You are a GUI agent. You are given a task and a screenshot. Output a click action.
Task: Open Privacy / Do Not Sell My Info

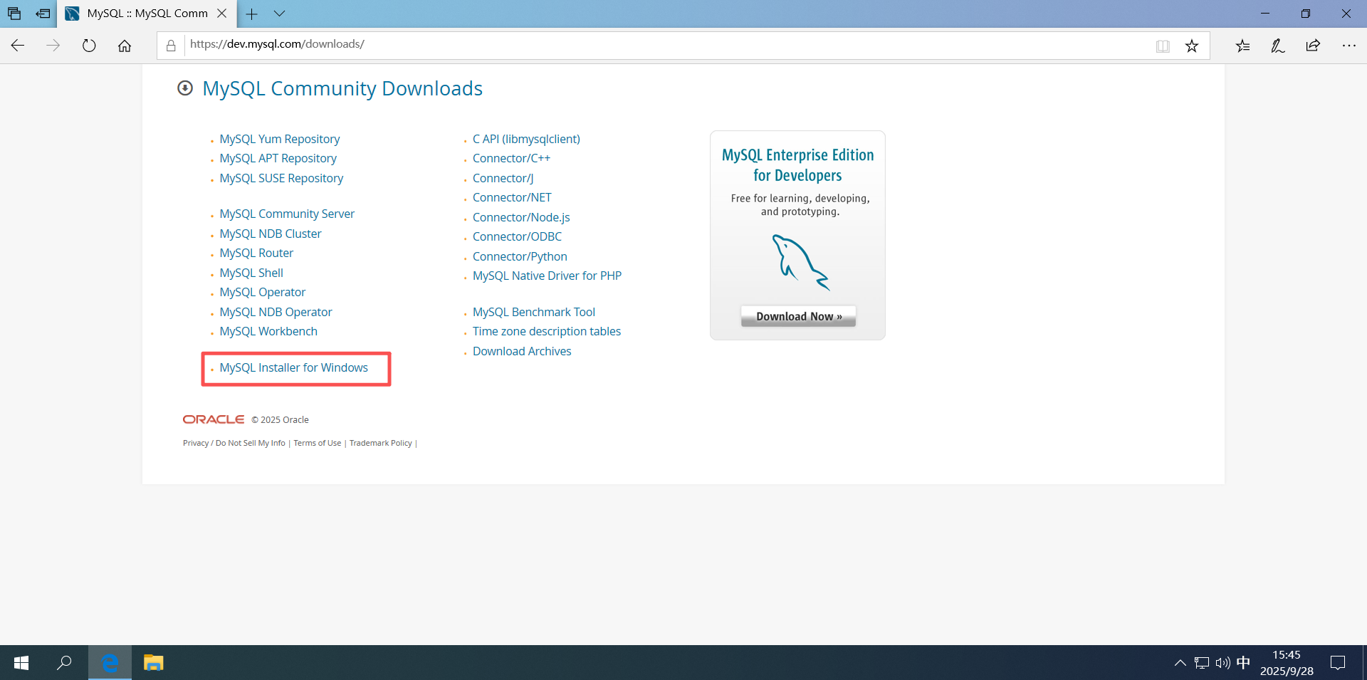234,443
